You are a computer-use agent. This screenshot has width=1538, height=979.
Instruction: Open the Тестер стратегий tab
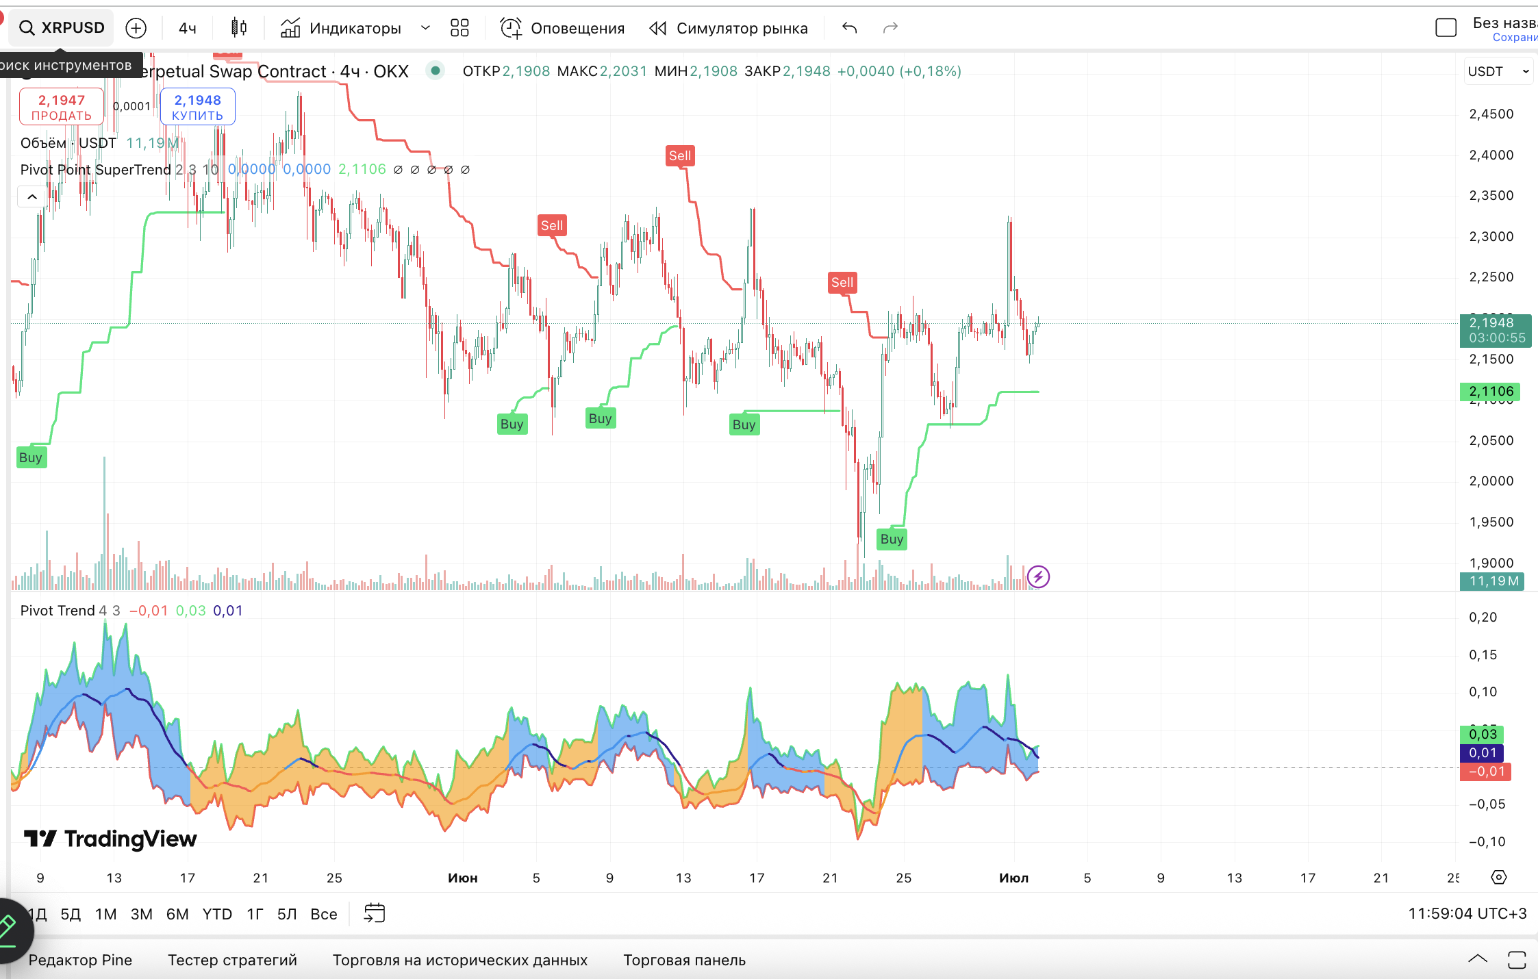point(232,960)
